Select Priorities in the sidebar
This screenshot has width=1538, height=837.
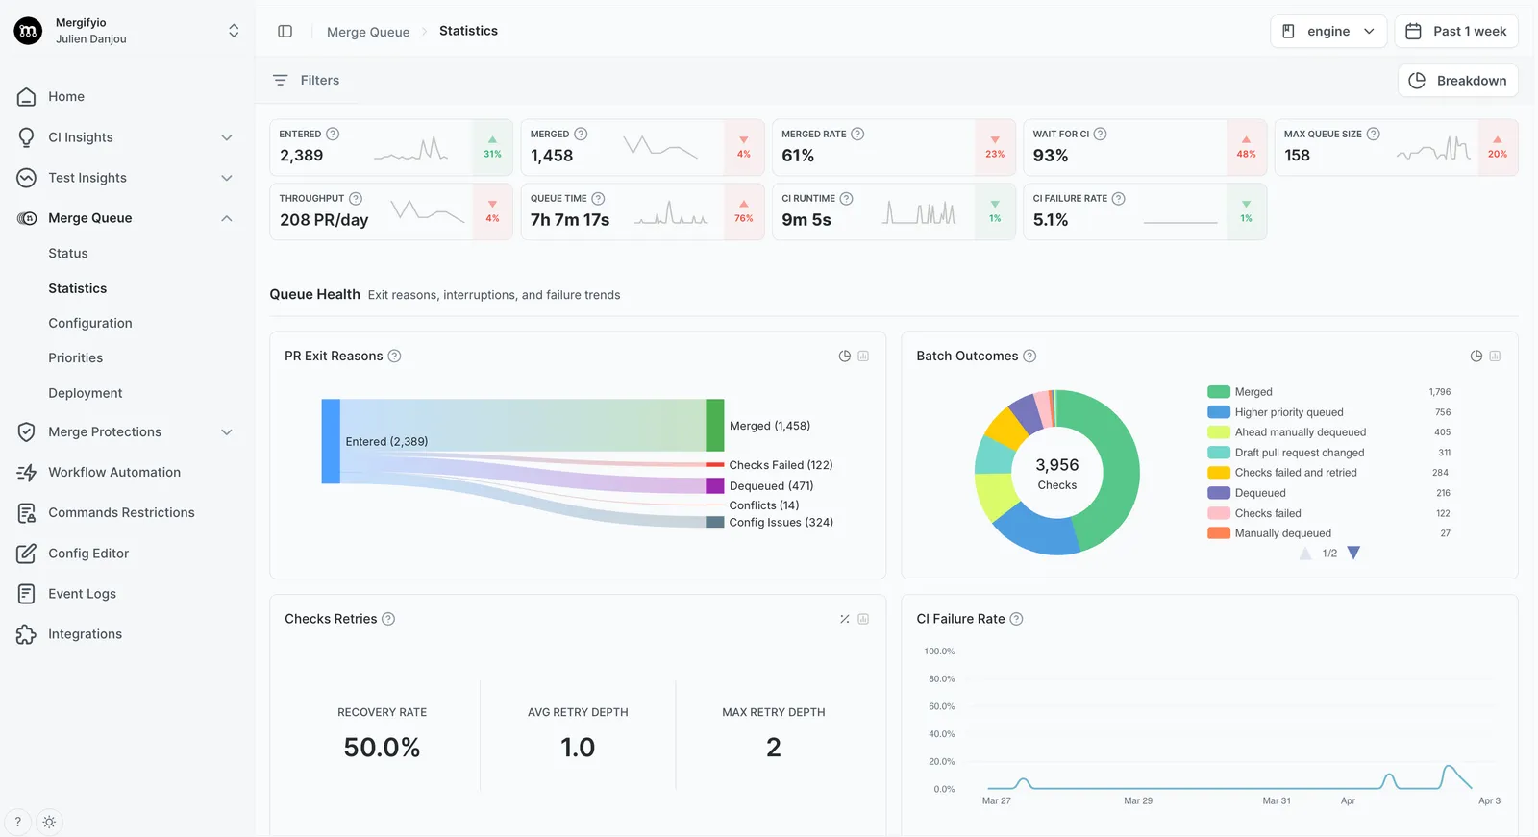click(x=76, y=357)
